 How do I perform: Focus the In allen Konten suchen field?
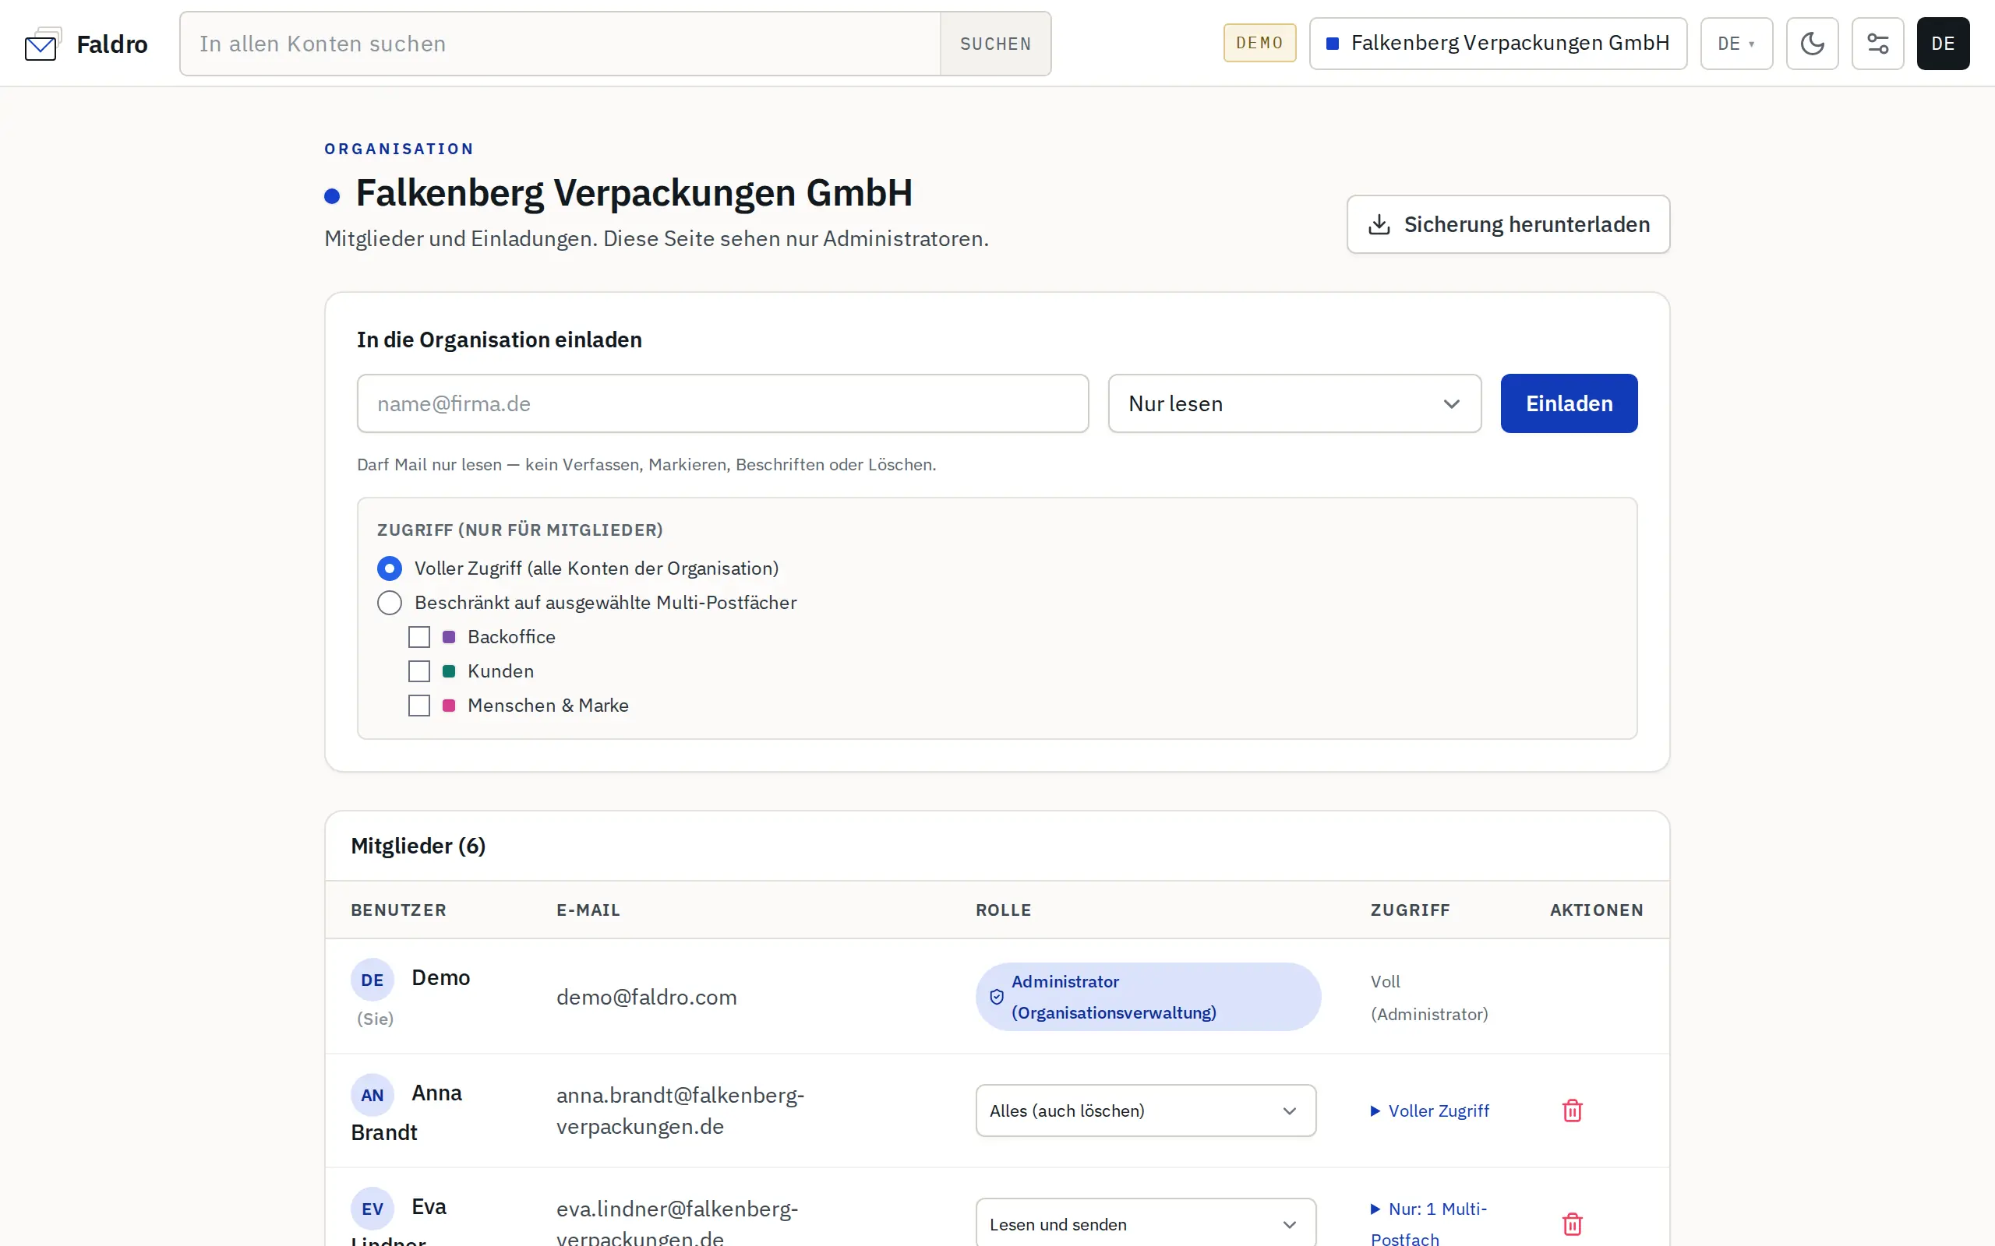click(560, 44)
